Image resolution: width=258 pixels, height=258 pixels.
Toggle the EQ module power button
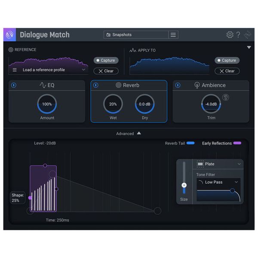click(14, 85)
